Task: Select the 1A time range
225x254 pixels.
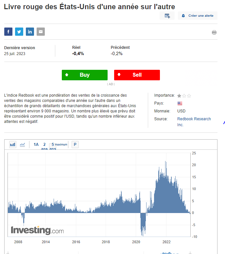Action: click(36, 145)
